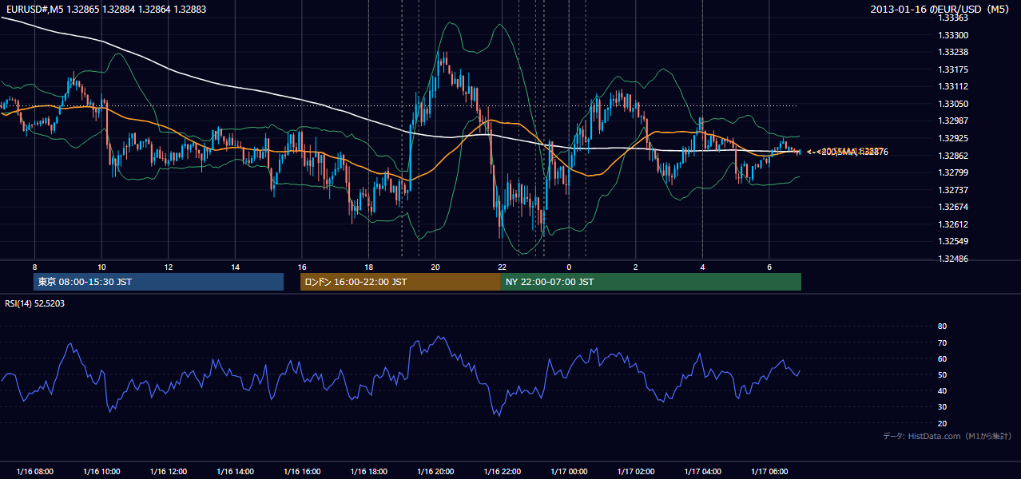Click the 1/16 10:00 date label

(x=101, y=472)
